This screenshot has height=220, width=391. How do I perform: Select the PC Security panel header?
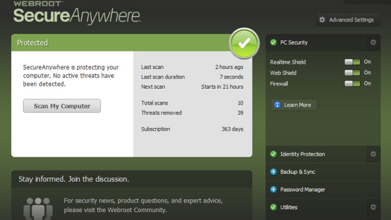294,43
